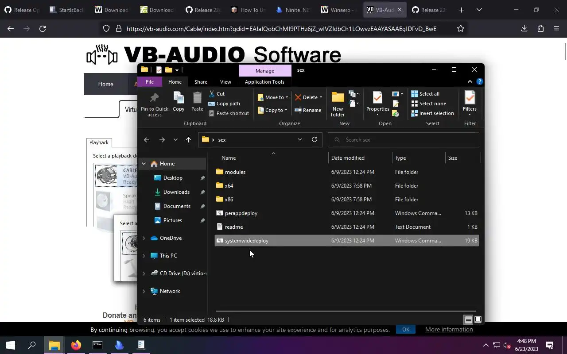Screen dimensions: 567x354
Task: Open recent locations dropdown arrow
Action: pos(175,140)
